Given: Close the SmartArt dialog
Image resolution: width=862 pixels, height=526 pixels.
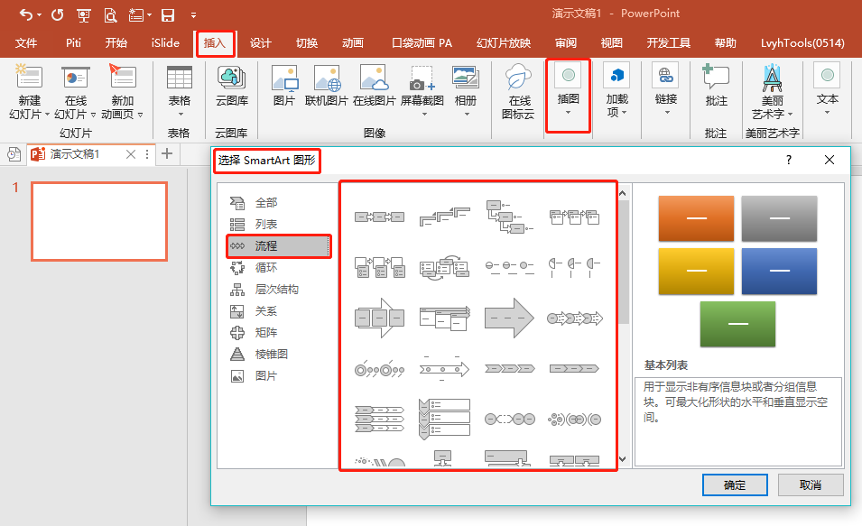Looking at the screenshot, I should click(830, 160).
